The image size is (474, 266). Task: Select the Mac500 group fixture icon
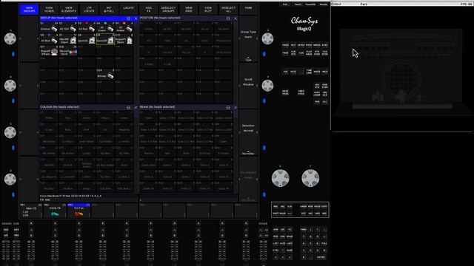[x=73, y=41]
